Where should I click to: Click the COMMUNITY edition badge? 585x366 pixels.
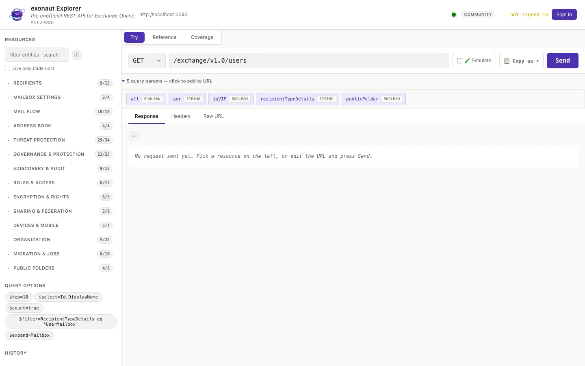click(x=478, y=15)
